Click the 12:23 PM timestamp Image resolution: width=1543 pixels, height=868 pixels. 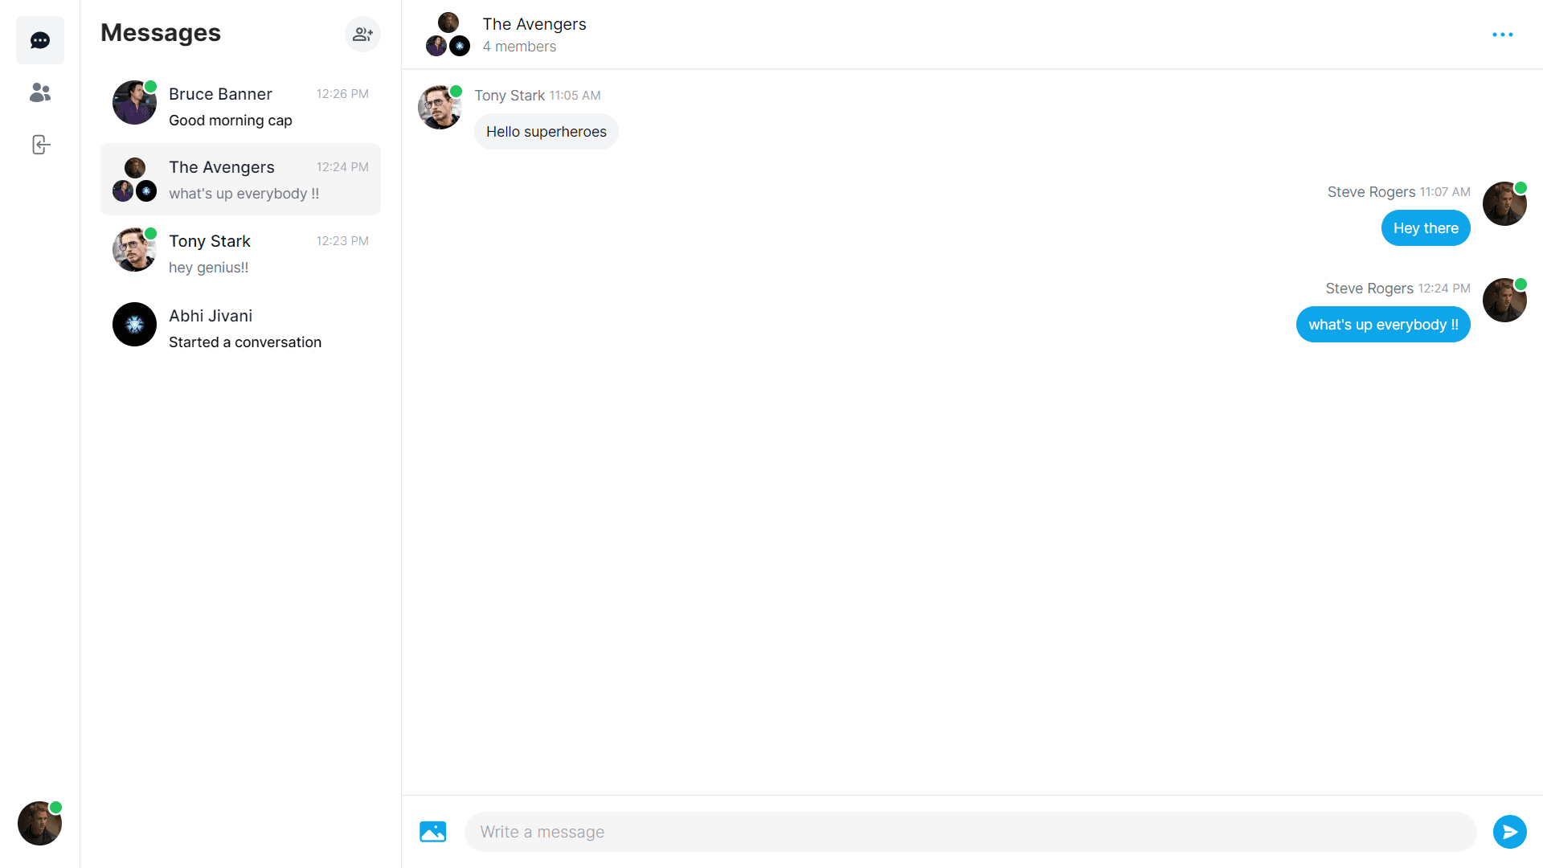point(342,241)
